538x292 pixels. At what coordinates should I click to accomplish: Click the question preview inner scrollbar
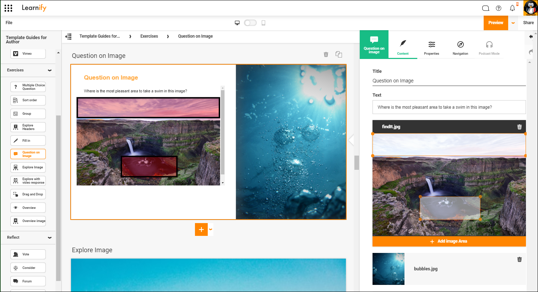click(x=223, y=132)
